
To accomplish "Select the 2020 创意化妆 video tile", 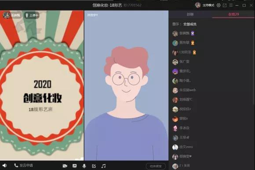I will click(x=42, y=85).
